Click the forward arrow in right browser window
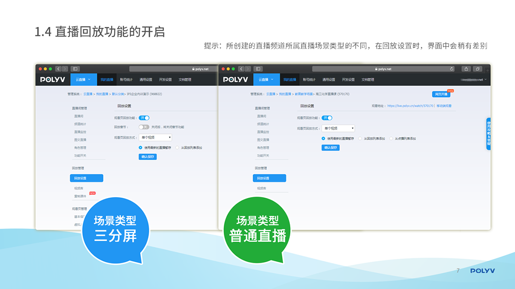 click(x=248, y=69)
